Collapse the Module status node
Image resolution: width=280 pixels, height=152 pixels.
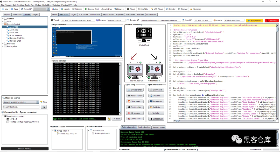(x=89, y=131)
